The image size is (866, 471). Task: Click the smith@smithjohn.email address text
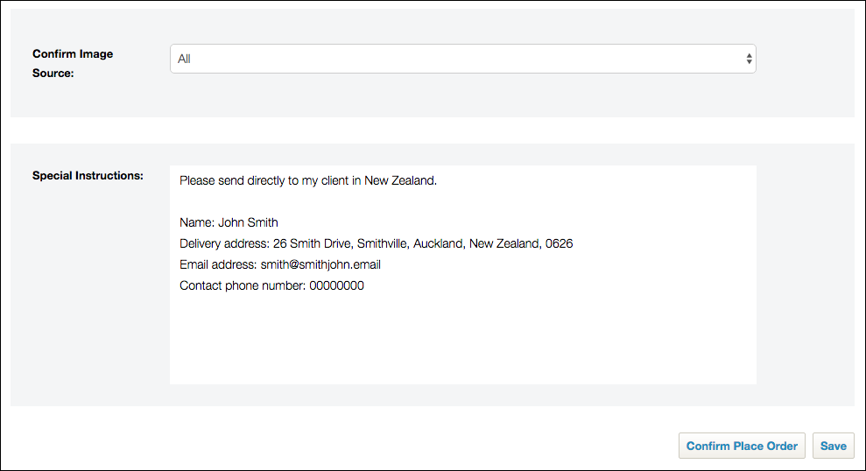click(x=320, y=264)
